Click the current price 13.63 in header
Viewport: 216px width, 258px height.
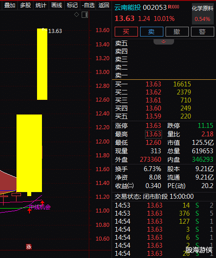coord(125,18)
